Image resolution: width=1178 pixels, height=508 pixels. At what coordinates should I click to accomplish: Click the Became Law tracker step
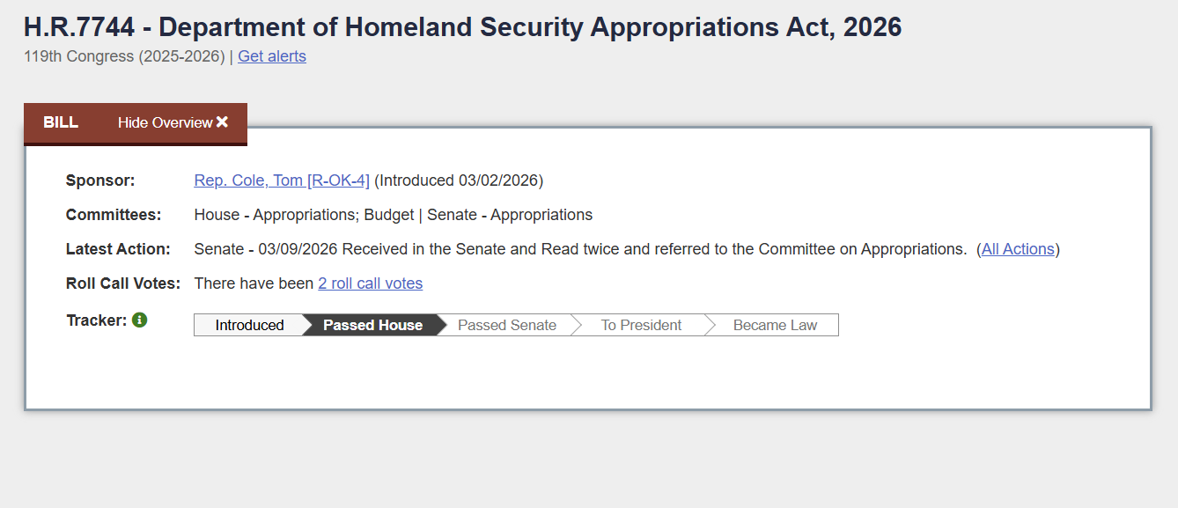pyautogui.click(x=775, y=325)
